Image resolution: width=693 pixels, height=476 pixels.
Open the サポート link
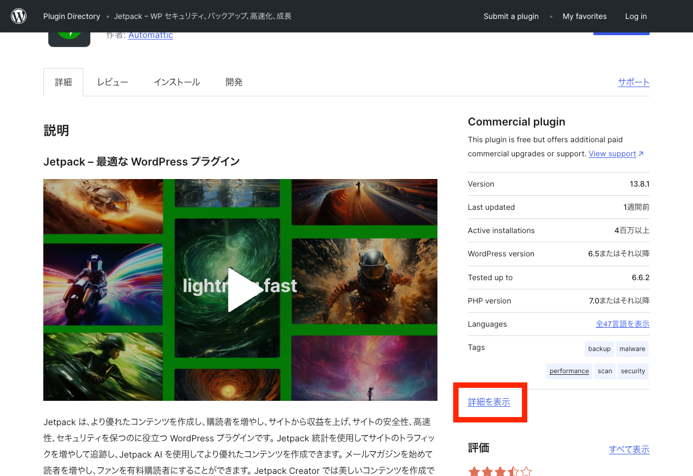634,82
